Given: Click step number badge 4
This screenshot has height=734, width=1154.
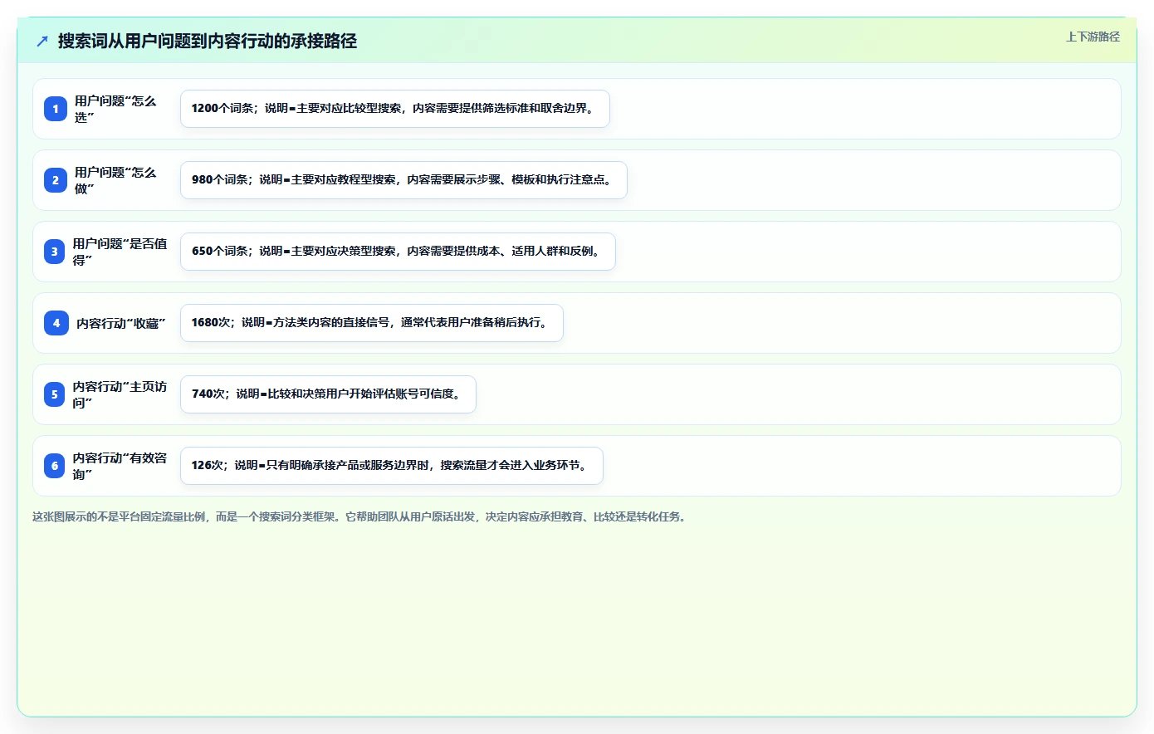Looking at the screenshot, I should click(56, 323).
